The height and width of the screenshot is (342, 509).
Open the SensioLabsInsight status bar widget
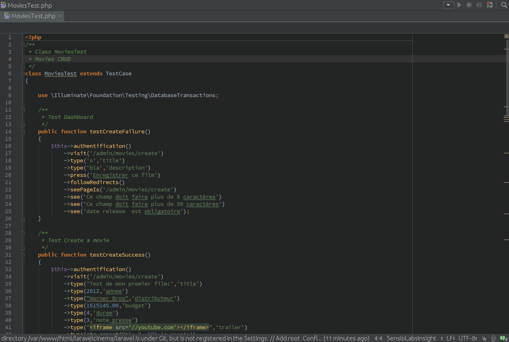tap(415, 338)
